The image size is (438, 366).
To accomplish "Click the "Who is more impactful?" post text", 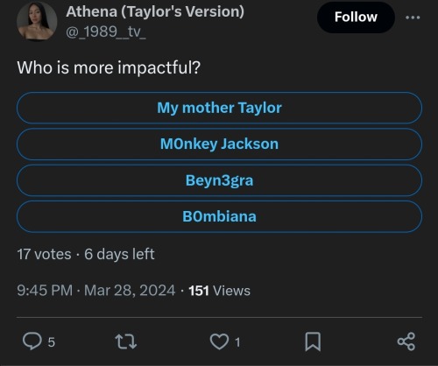I will [x=109, y=67].
